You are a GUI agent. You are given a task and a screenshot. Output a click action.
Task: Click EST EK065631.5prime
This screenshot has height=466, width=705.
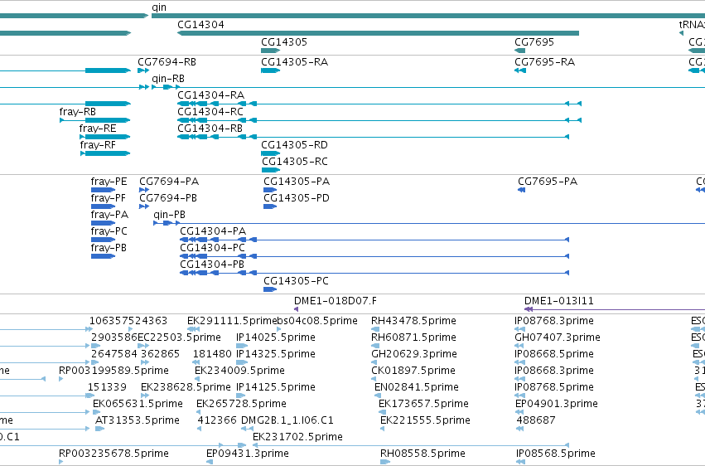(x=138, y=405)
